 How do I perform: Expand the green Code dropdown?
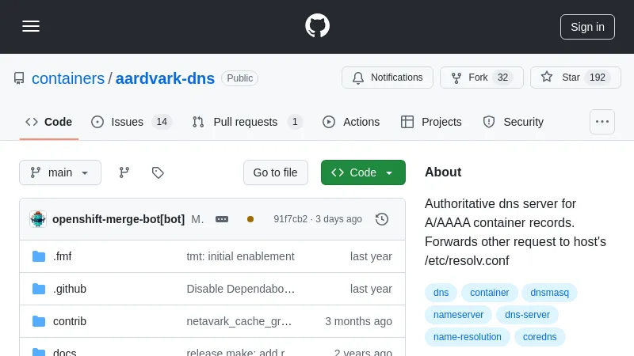363,172
